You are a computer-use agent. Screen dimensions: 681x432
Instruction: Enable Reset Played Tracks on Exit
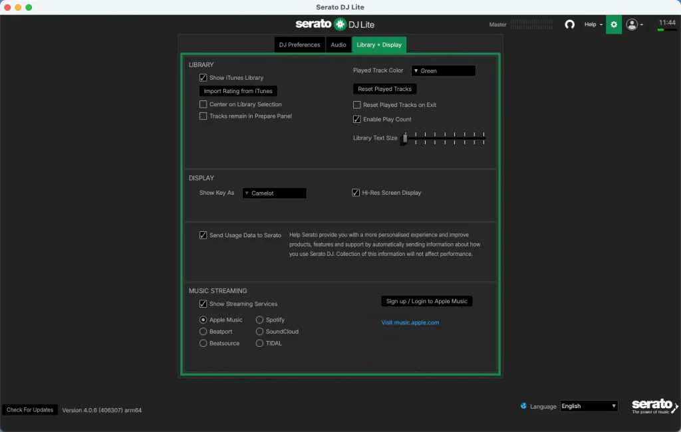coord(356,104)
